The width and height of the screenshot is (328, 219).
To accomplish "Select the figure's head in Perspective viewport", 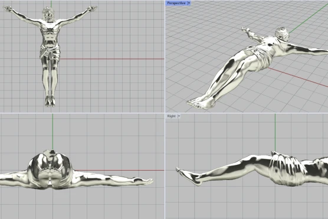I will coord(282,34).
